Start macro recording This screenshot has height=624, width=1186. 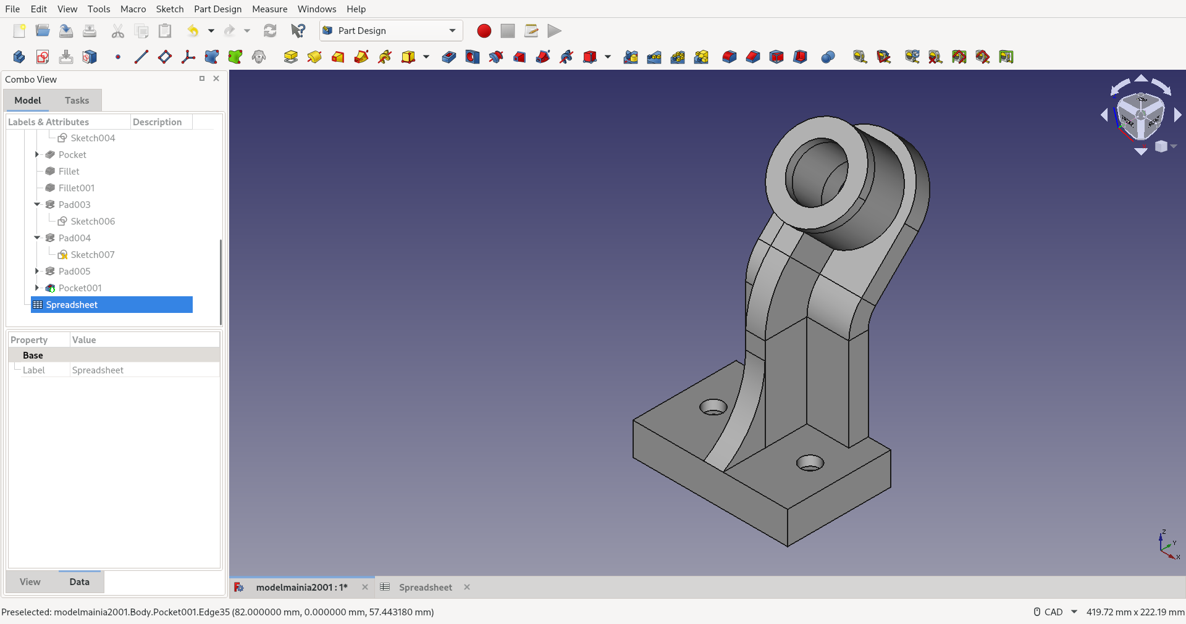point(484,30)
